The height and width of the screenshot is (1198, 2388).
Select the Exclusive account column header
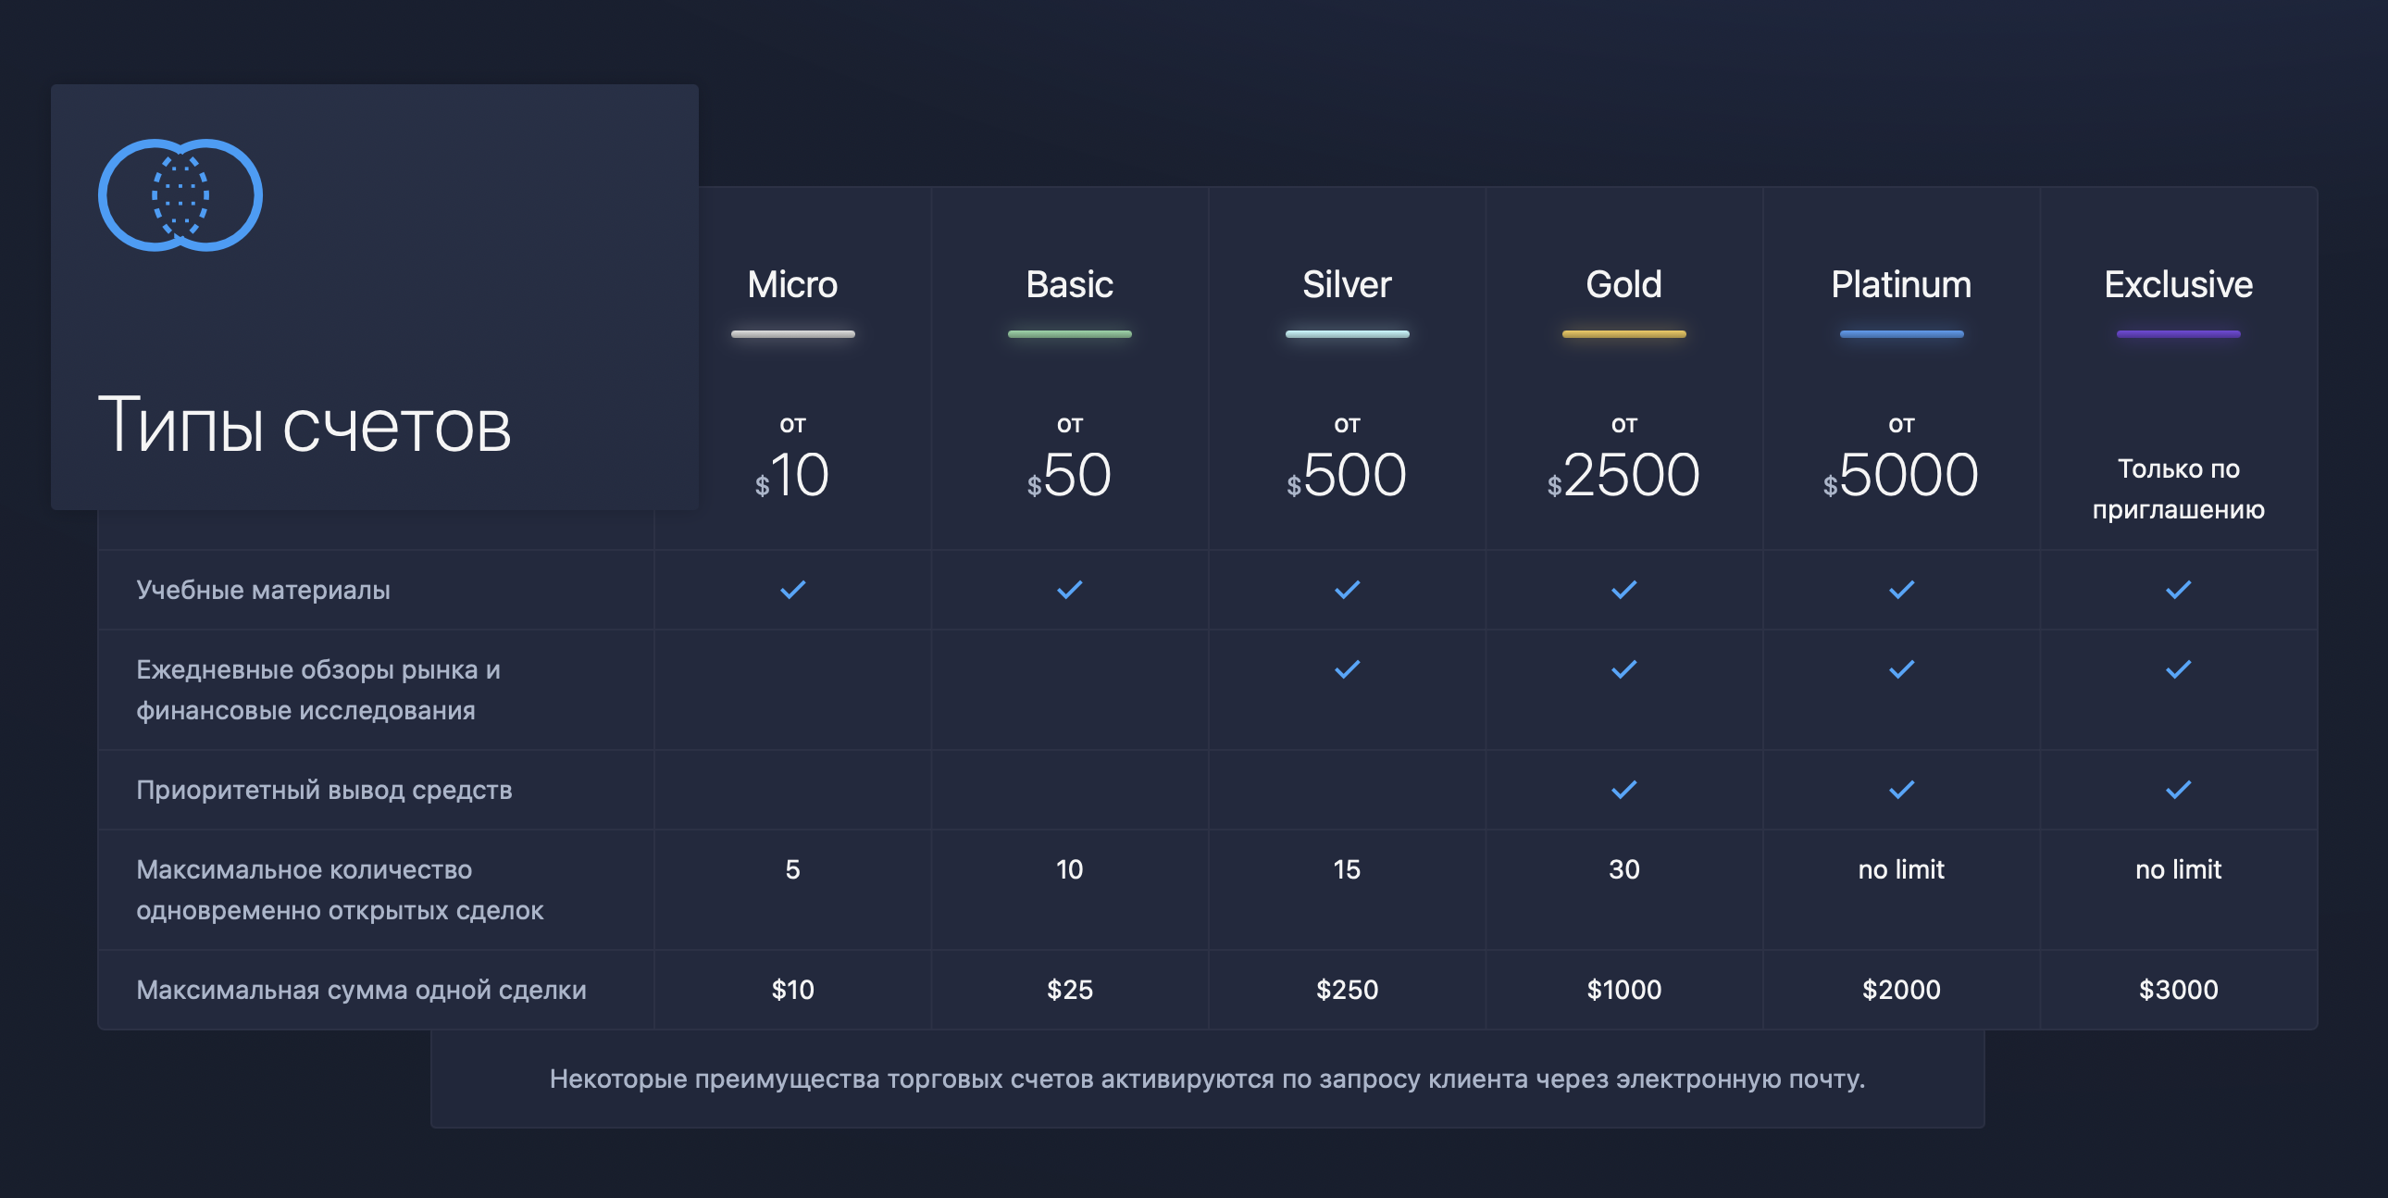tap(2178, 284)
